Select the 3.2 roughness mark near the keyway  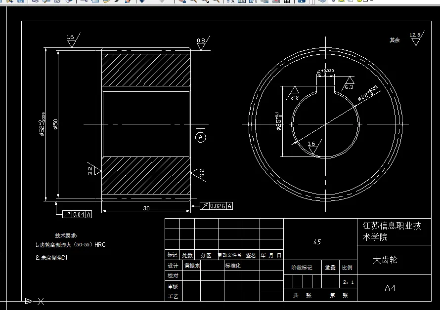pyautogui.click(x=293, y=94)
